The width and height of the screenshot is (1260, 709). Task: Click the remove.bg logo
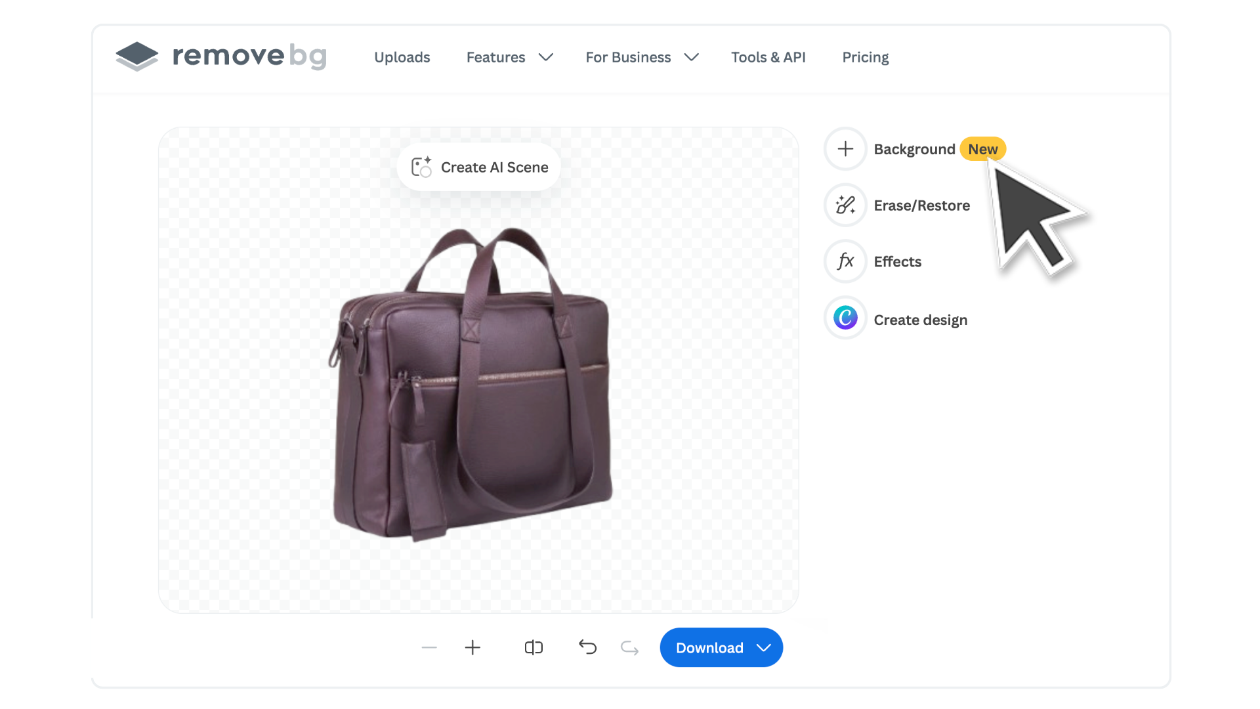220,56
